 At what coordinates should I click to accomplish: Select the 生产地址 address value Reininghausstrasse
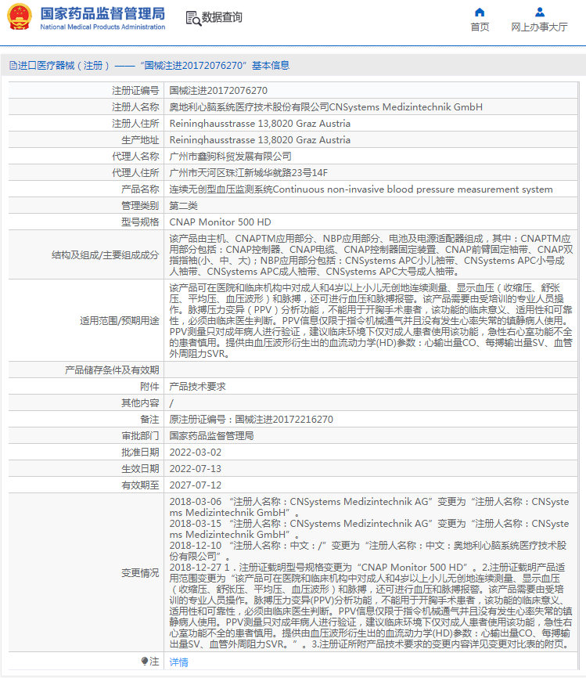point(260,140)
